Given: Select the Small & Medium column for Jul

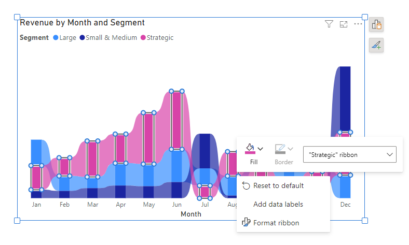Looking at the screenshot, I should click(x=205, y=151).
